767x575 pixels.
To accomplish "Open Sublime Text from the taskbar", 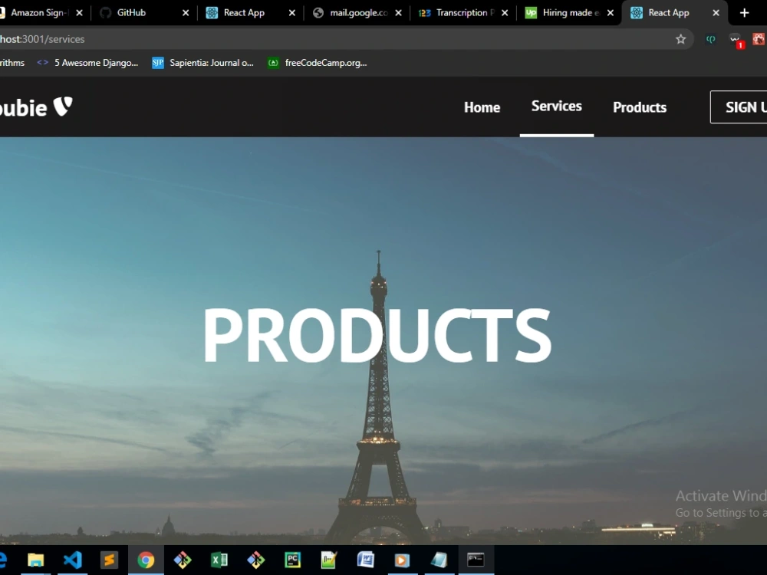I will click(x=109, y=560).
